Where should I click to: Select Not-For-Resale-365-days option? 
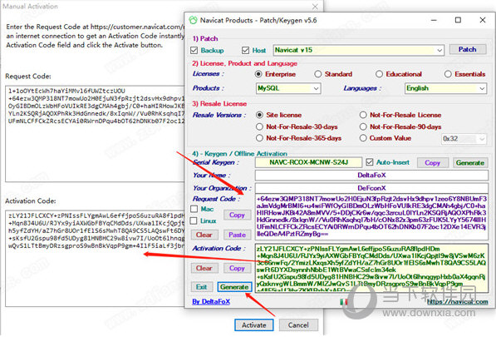click(x=259, y=138)
